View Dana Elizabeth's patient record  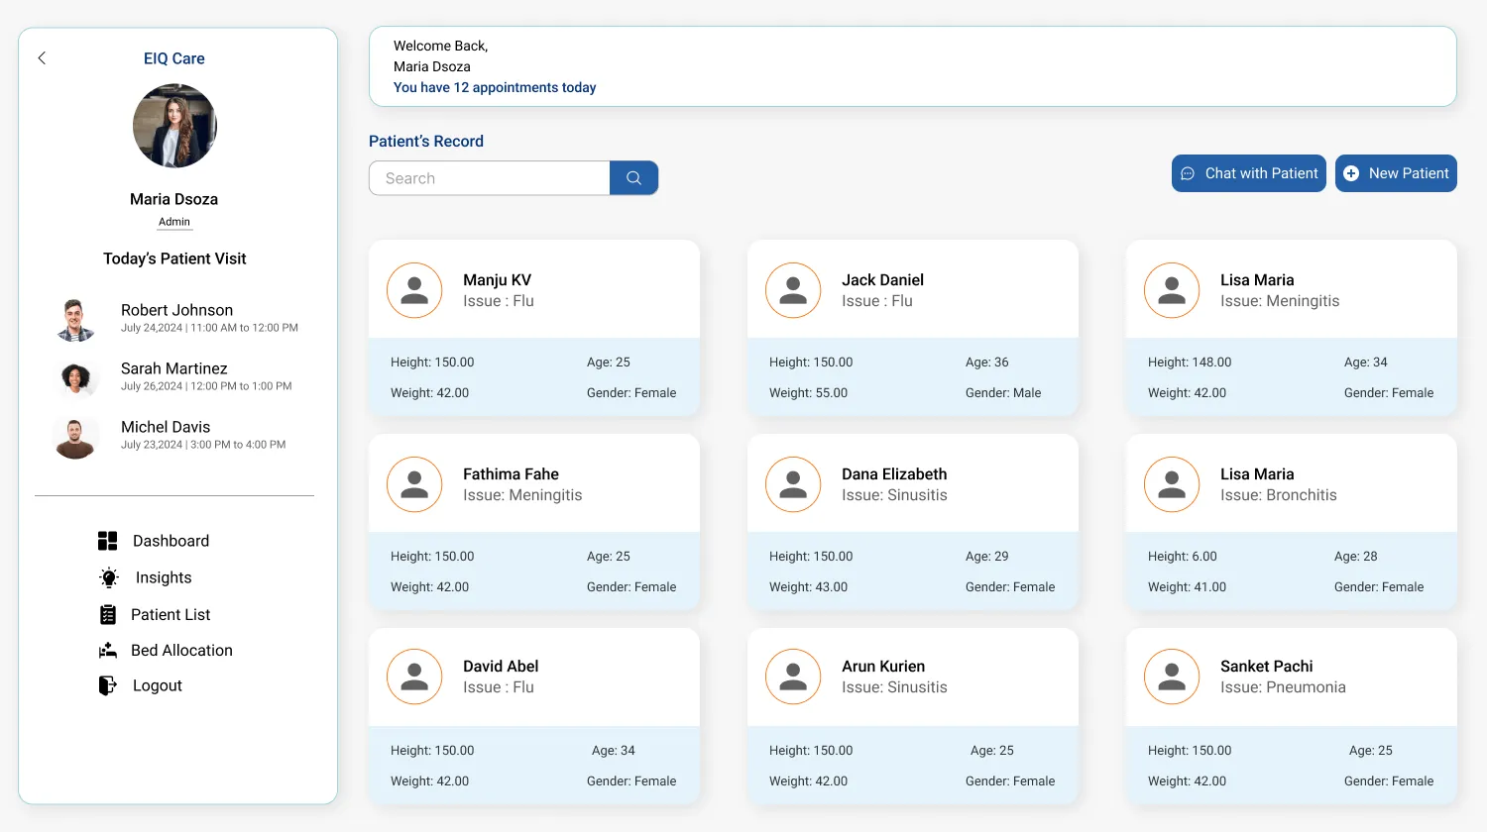tap(912, 522)
